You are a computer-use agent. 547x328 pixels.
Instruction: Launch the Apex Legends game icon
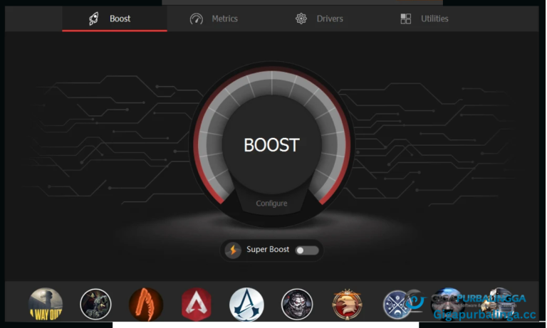point(196,304)
